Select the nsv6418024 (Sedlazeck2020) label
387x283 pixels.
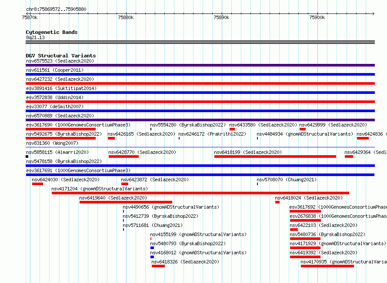309,198
